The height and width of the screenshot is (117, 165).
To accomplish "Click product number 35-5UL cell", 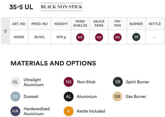I will pyautogui.click(x=40, y=37).
